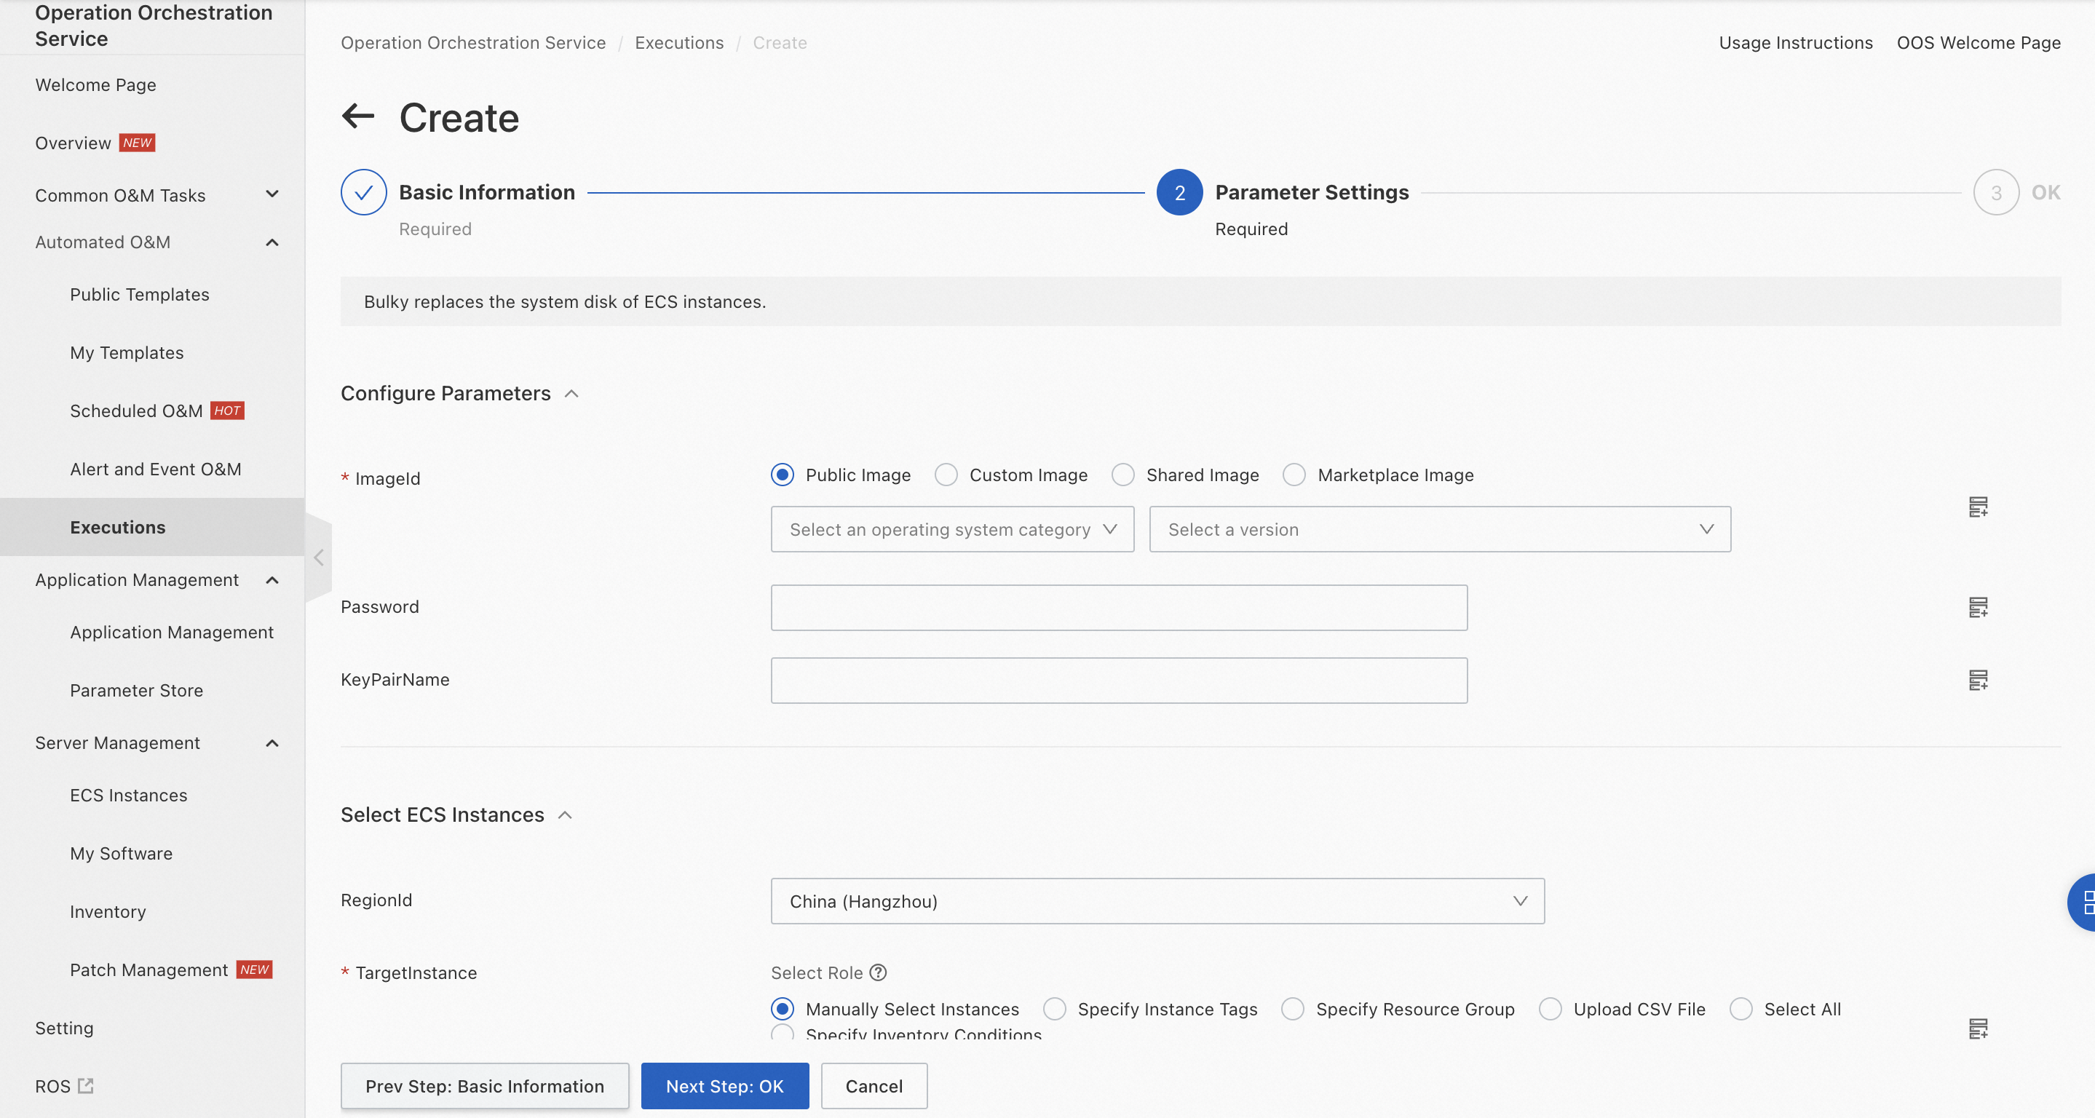Collapse the left sidebar with the arrow handle
Viewport: 2095px width, 1118px height.
tap(319, 558)
